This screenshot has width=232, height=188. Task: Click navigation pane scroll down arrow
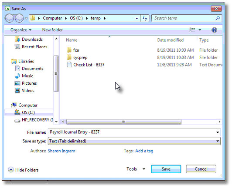(x=56, y=122)
